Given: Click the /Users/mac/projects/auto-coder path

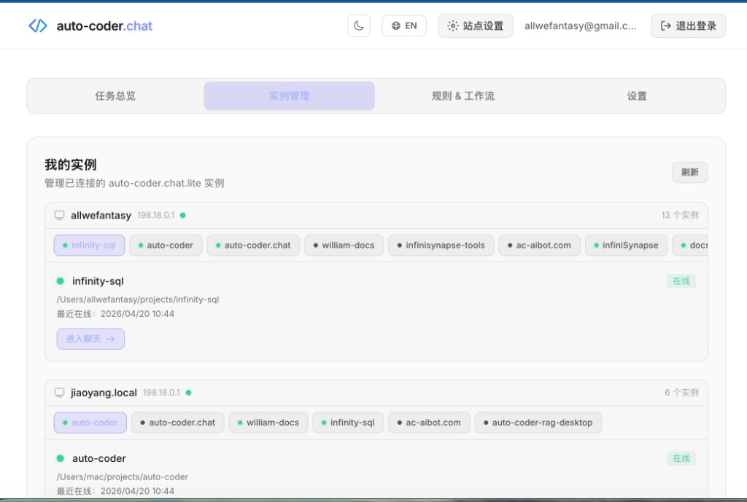Looking at the screenshot, I should point(123,476).
